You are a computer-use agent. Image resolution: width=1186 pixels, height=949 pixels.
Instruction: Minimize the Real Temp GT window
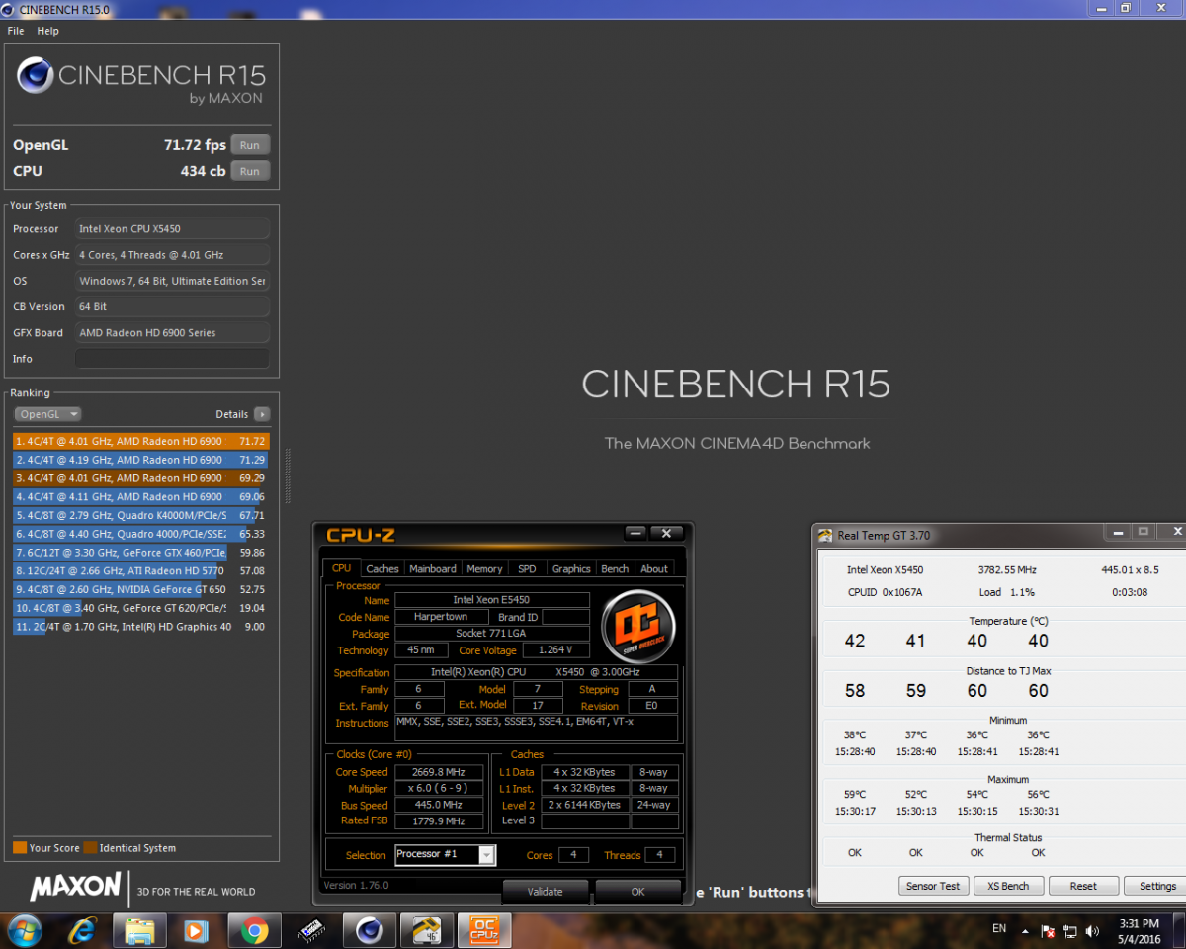[x=1117, y=532]
